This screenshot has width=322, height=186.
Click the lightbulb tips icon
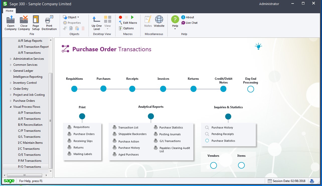click(x=258, y=46)
